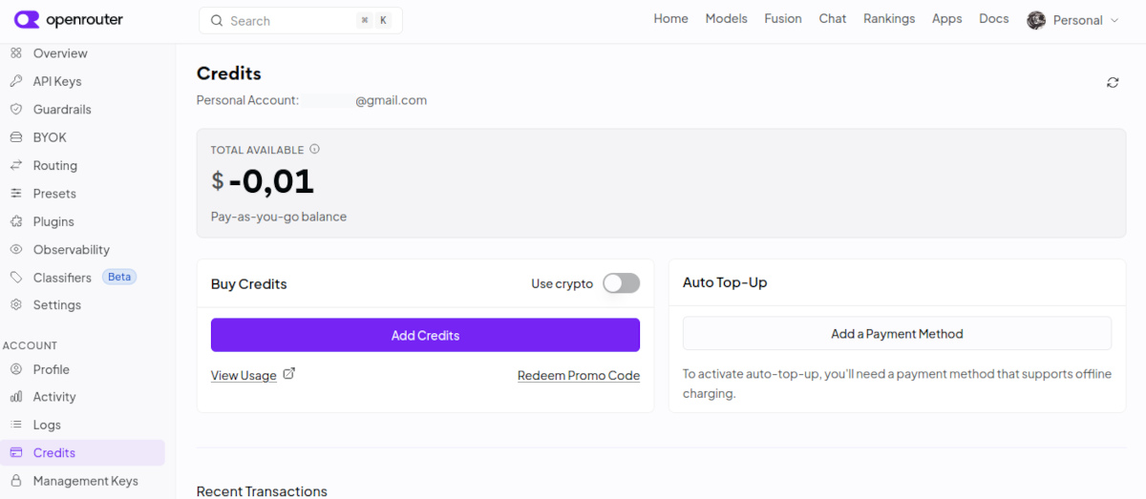Open Rankings in the top navigation

[889, 19]
